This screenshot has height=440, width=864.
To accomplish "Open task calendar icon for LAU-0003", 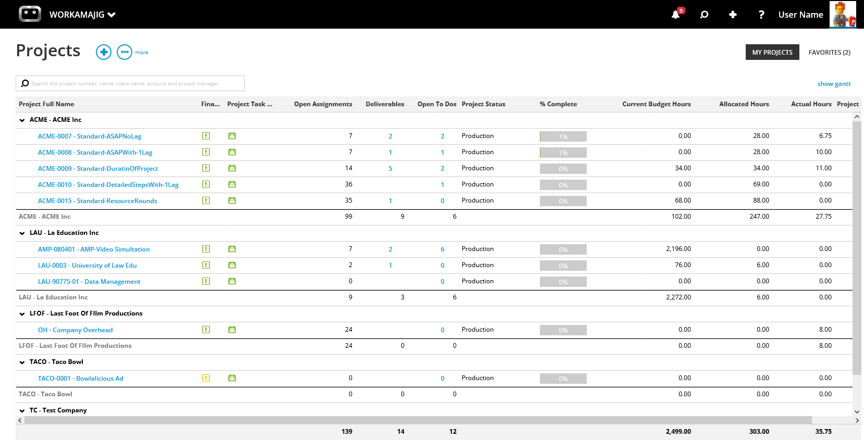I will pos(232,265).
